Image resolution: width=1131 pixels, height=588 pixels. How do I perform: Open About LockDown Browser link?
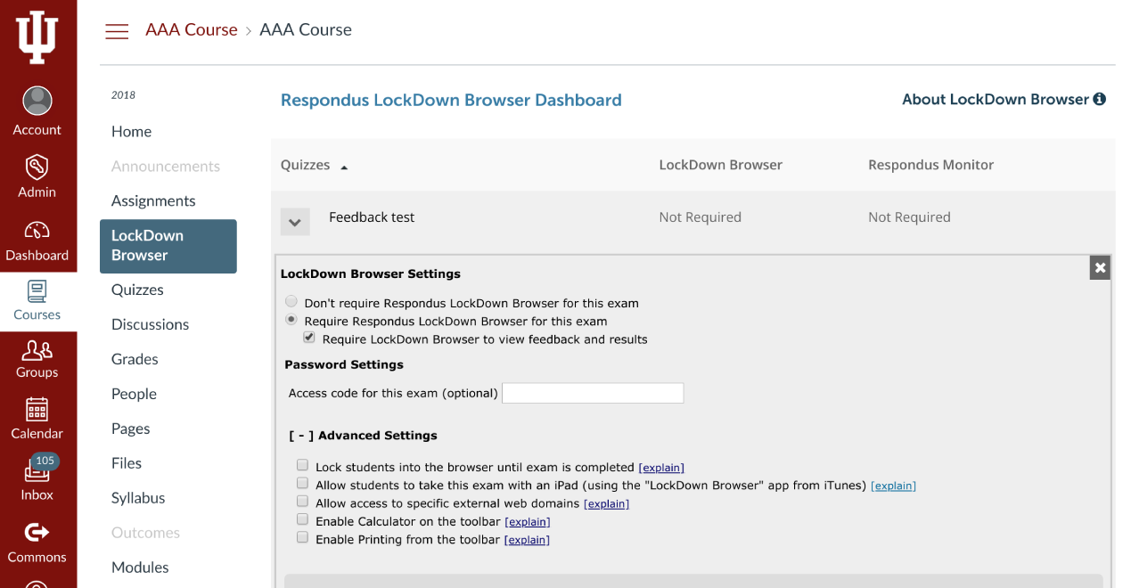pyautogui.click(x=996, y=99)
